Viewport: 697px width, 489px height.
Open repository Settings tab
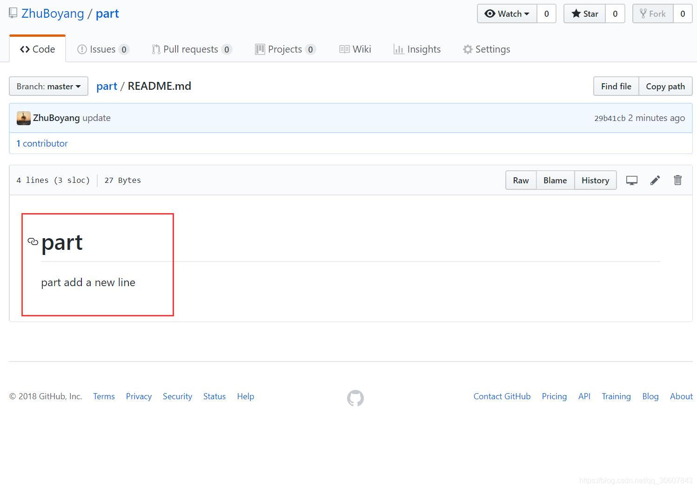click(x=487, y=49)
